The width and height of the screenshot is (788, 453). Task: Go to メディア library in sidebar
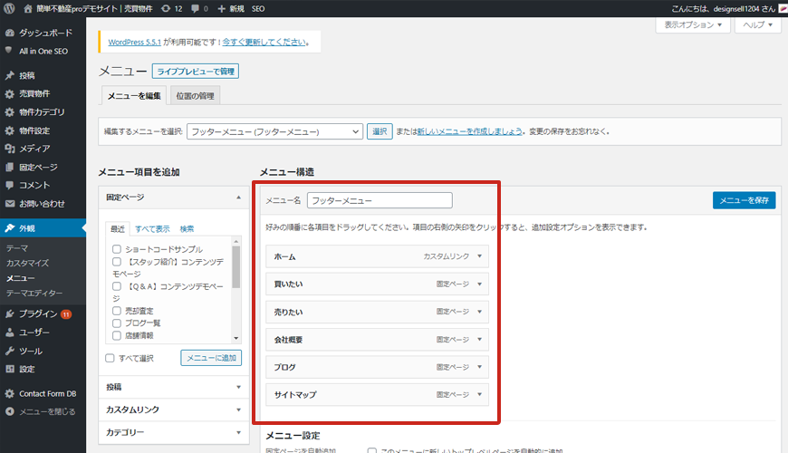(34, 149)
